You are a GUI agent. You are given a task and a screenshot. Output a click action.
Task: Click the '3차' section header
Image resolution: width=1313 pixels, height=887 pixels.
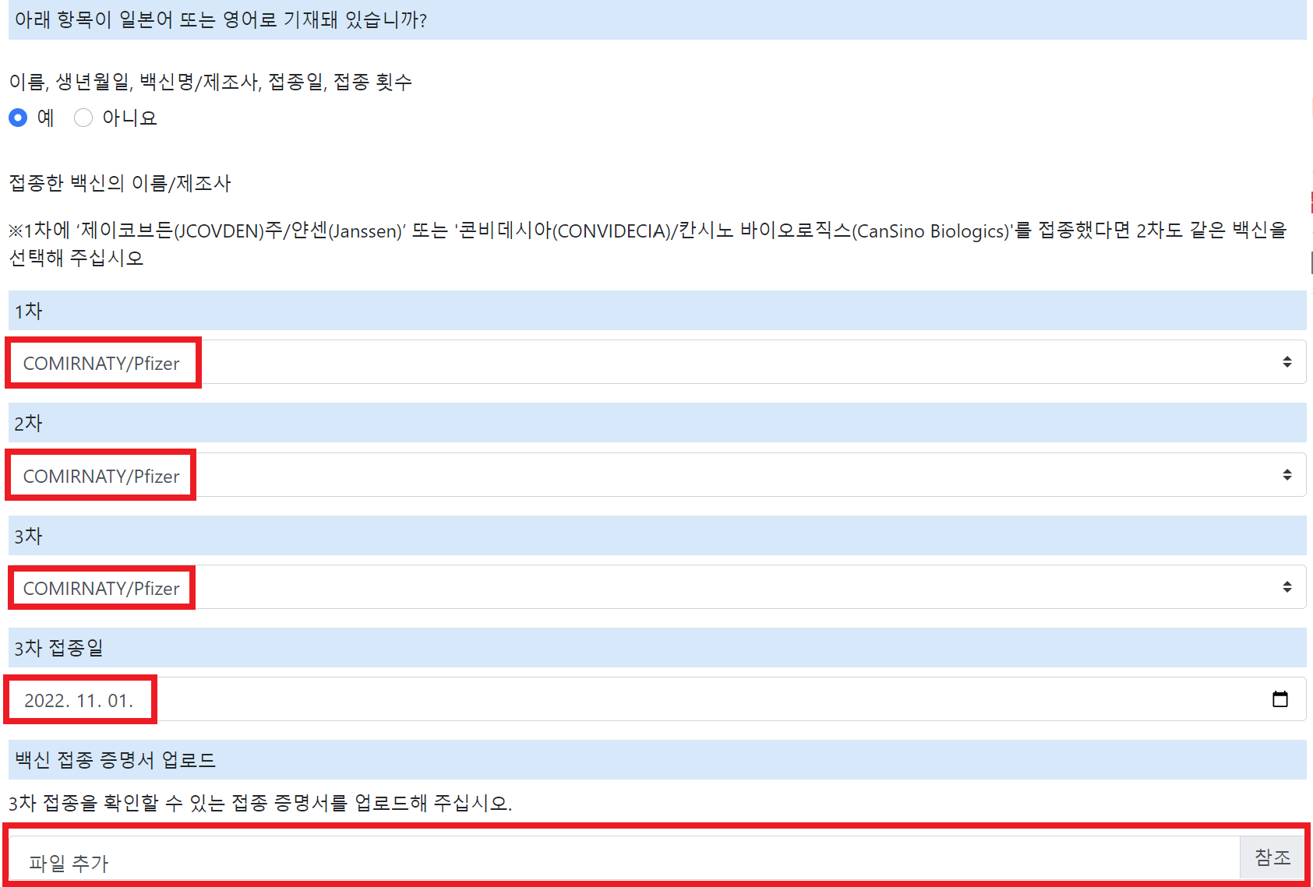tap(657, 536)
